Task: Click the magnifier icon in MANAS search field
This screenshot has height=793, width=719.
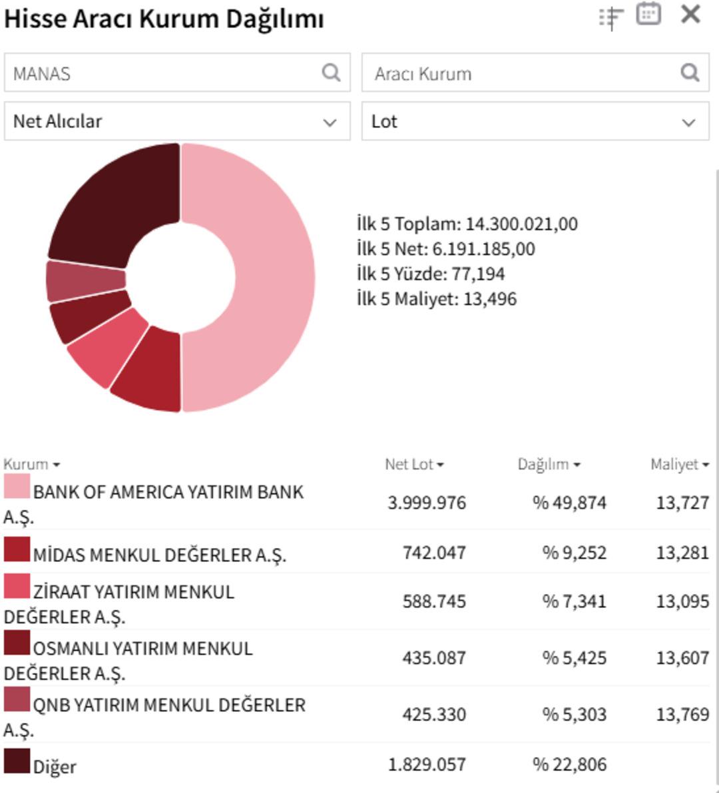Action: click(331, 73)
